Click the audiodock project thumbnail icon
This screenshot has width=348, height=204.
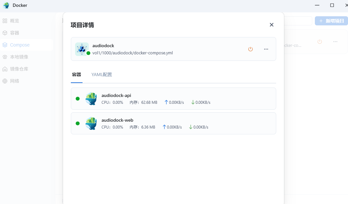point(82,49)
